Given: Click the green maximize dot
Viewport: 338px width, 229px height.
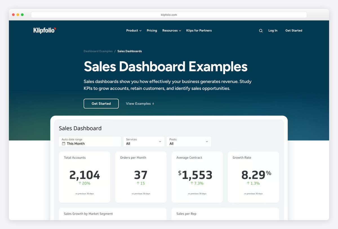Looking at the screenshot, I should click(22, 15).
